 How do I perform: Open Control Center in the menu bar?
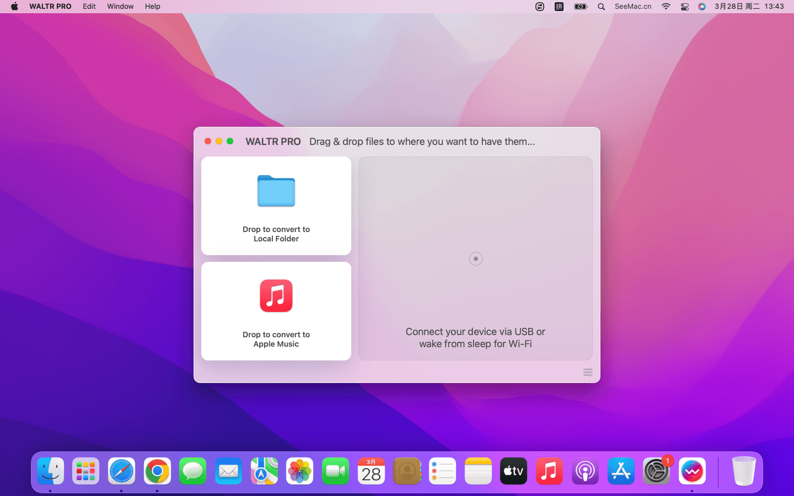pos(684,7)
